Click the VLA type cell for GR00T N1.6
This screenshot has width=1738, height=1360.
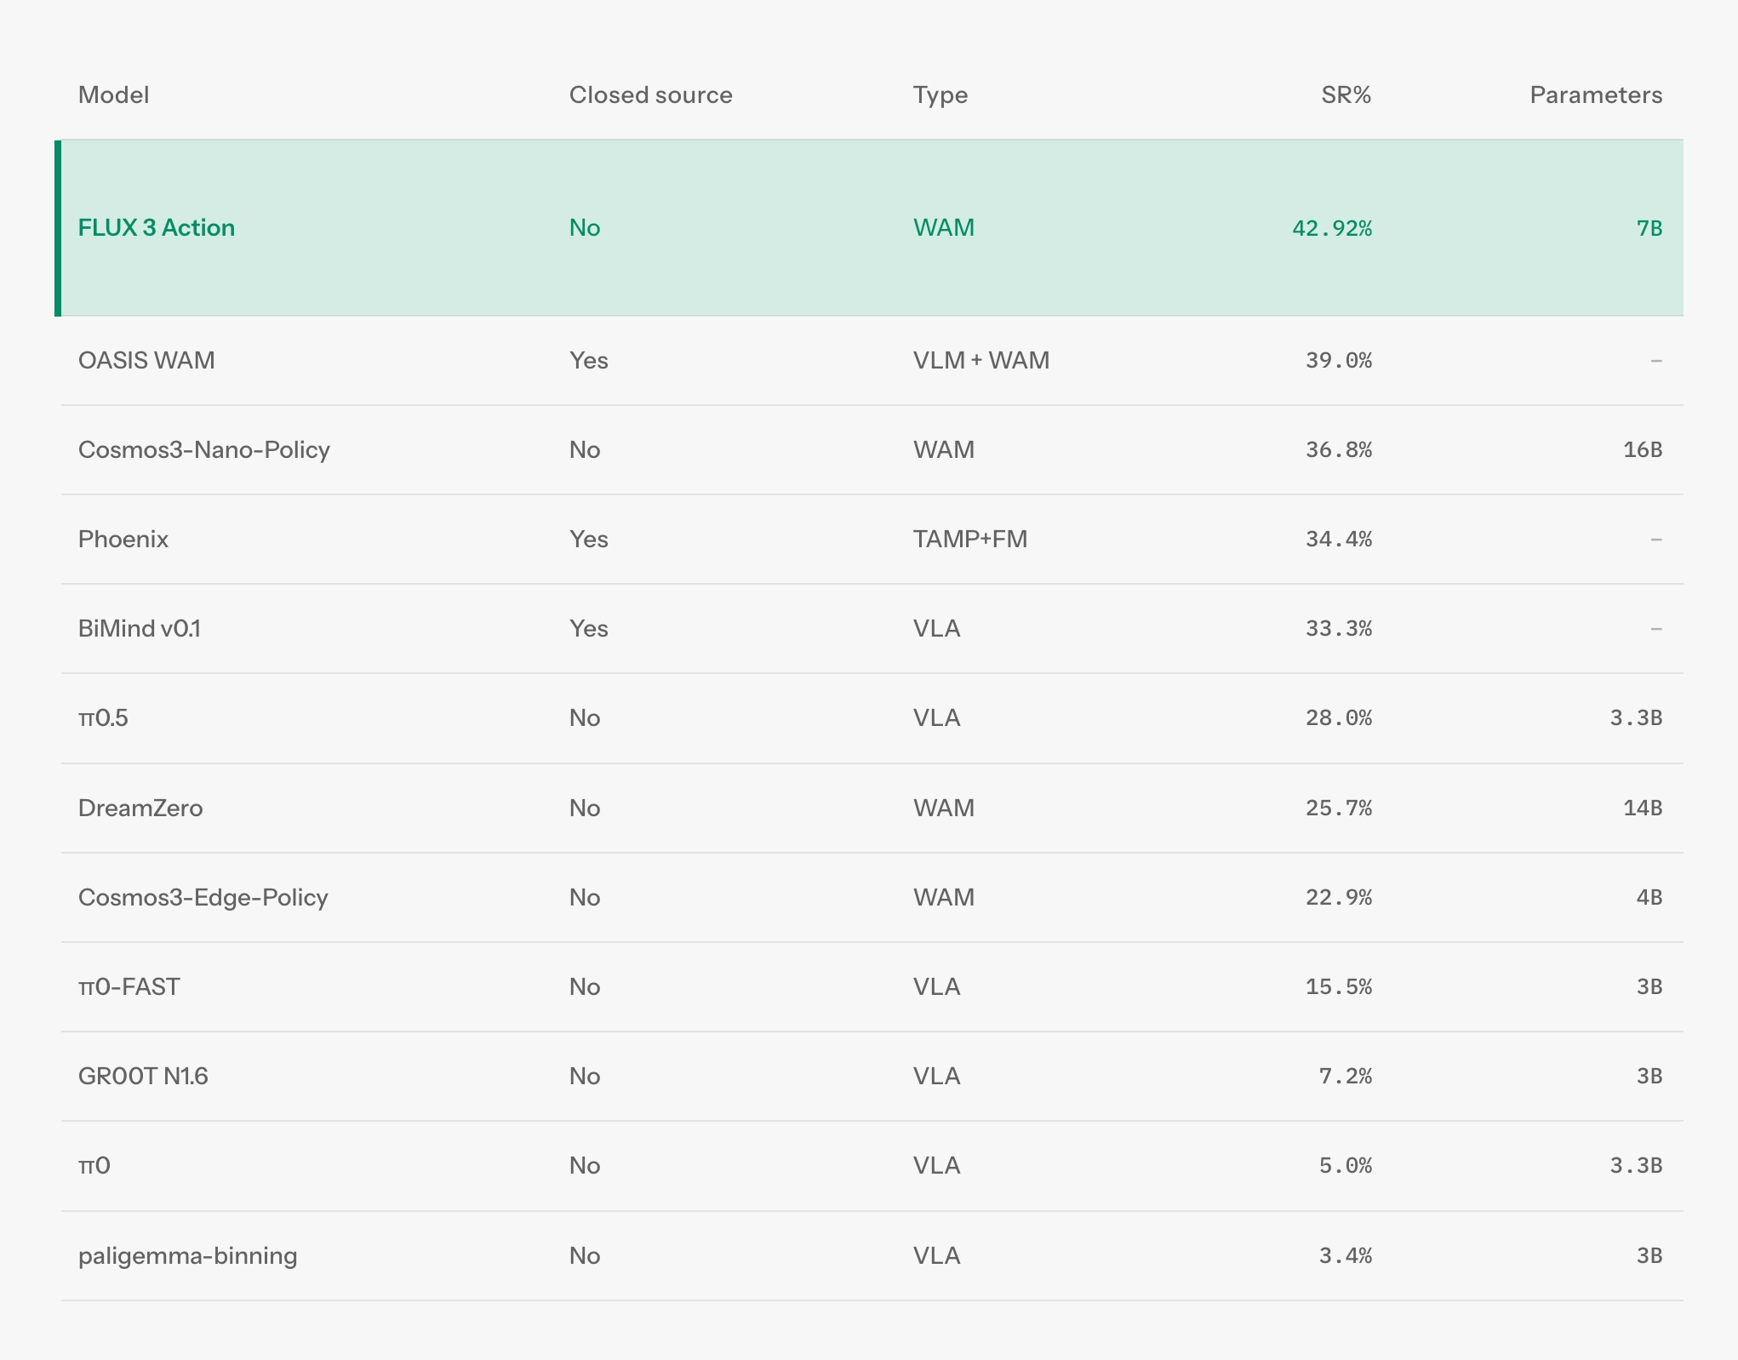tap(937, 1076)
